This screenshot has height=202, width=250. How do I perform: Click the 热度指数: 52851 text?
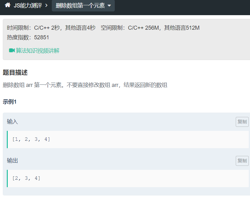(28, 37)
